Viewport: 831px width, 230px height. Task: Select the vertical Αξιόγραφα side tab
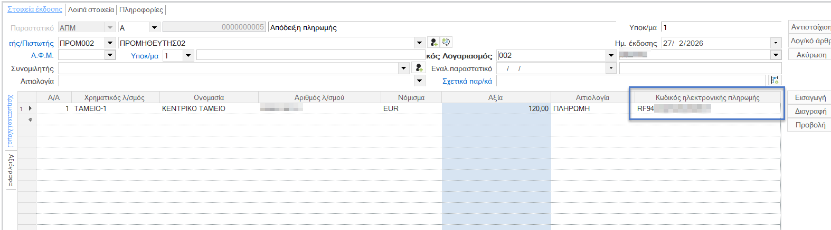11,170
